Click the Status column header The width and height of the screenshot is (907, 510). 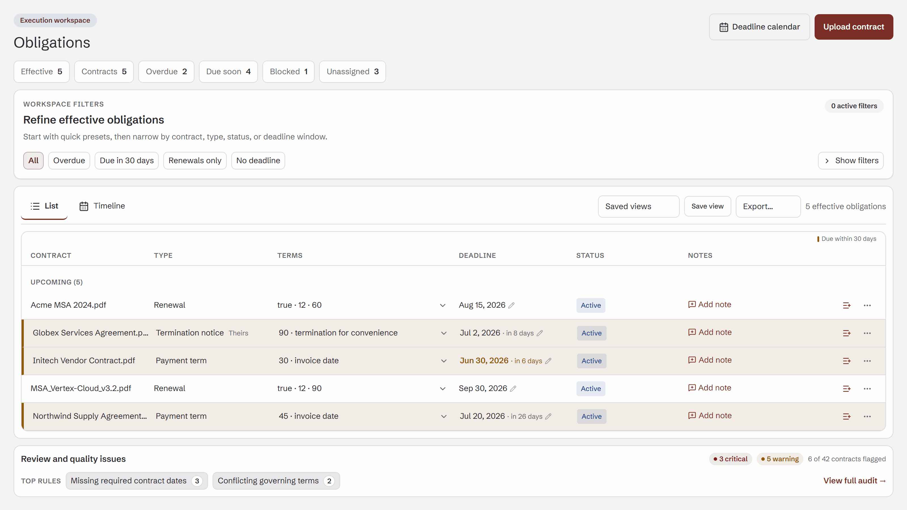tap(590, 256)
